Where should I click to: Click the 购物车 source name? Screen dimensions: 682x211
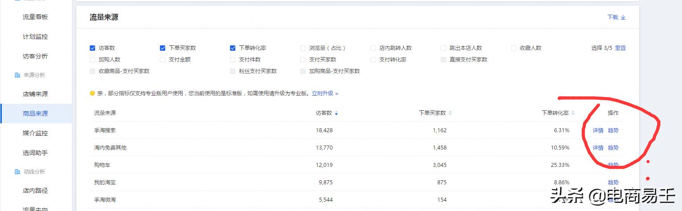pyautogui.click(x=102, y=165)
